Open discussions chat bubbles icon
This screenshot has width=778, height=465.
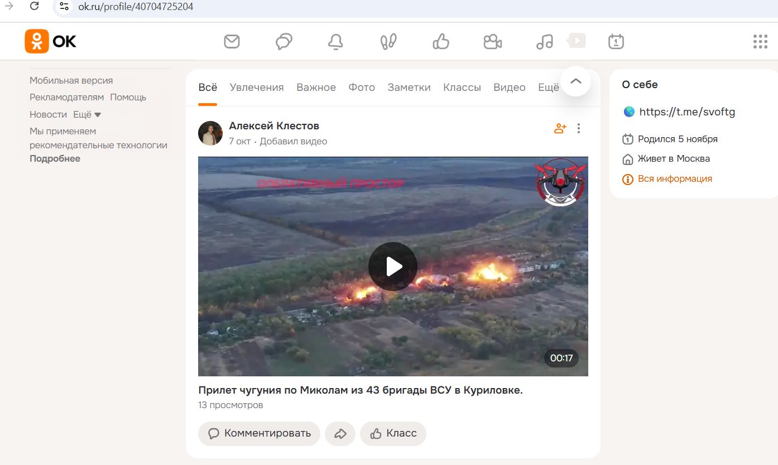[284, 41]
